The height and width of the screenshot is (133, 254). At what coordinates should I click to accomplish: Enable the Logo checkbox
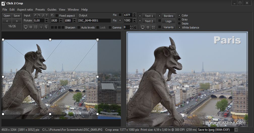[160, 21]
